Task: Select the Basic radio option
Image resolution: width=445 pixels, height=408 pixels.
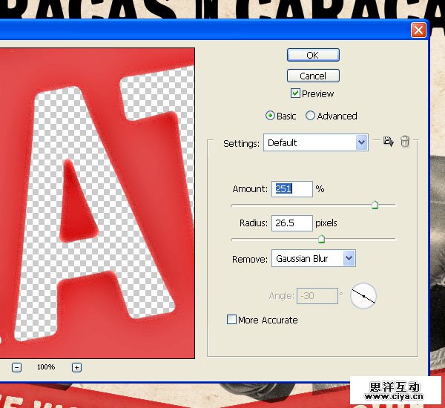Action: (x=270, y=116)
